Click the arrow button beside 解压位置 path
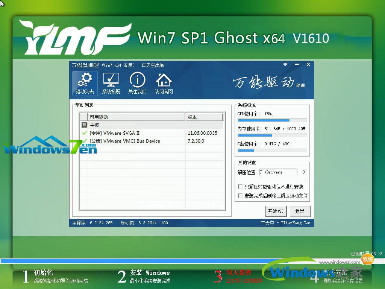The height and width of the screenshot is (289, 385). click(303, 172)
